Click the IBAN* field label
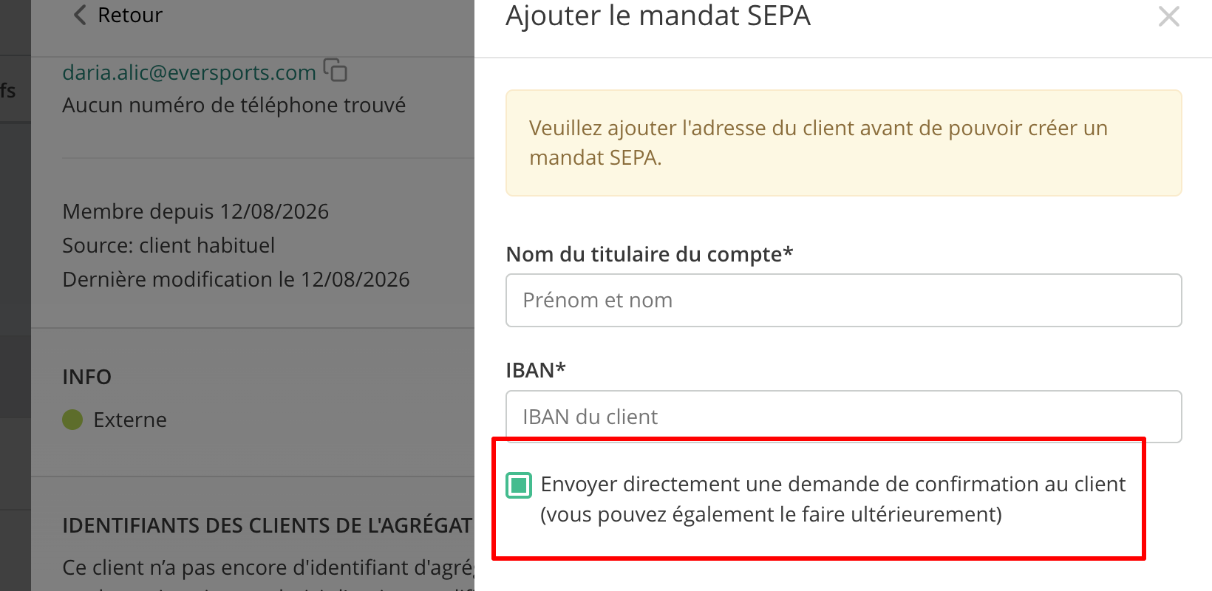Viewport: 1212px width, 591px height. pos(536,370)
